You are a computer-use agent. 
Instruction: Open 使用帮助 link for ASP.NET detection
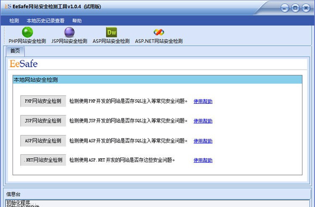(203, 160)
